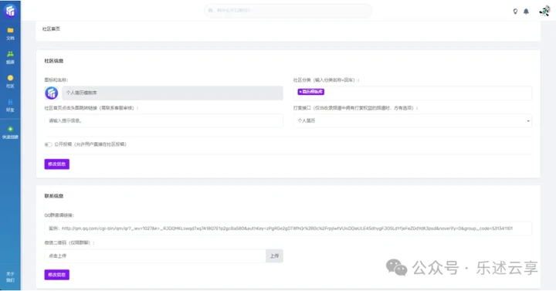The image size is (556, 291).
Task: Click the community icon beside the name field
Action: 52,93
